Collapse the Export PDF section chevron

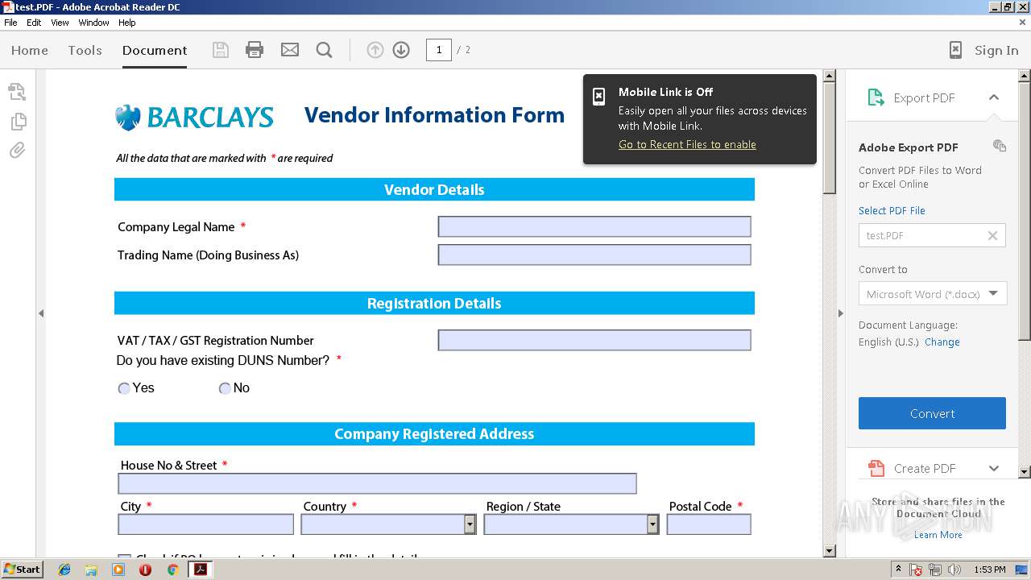994,97
